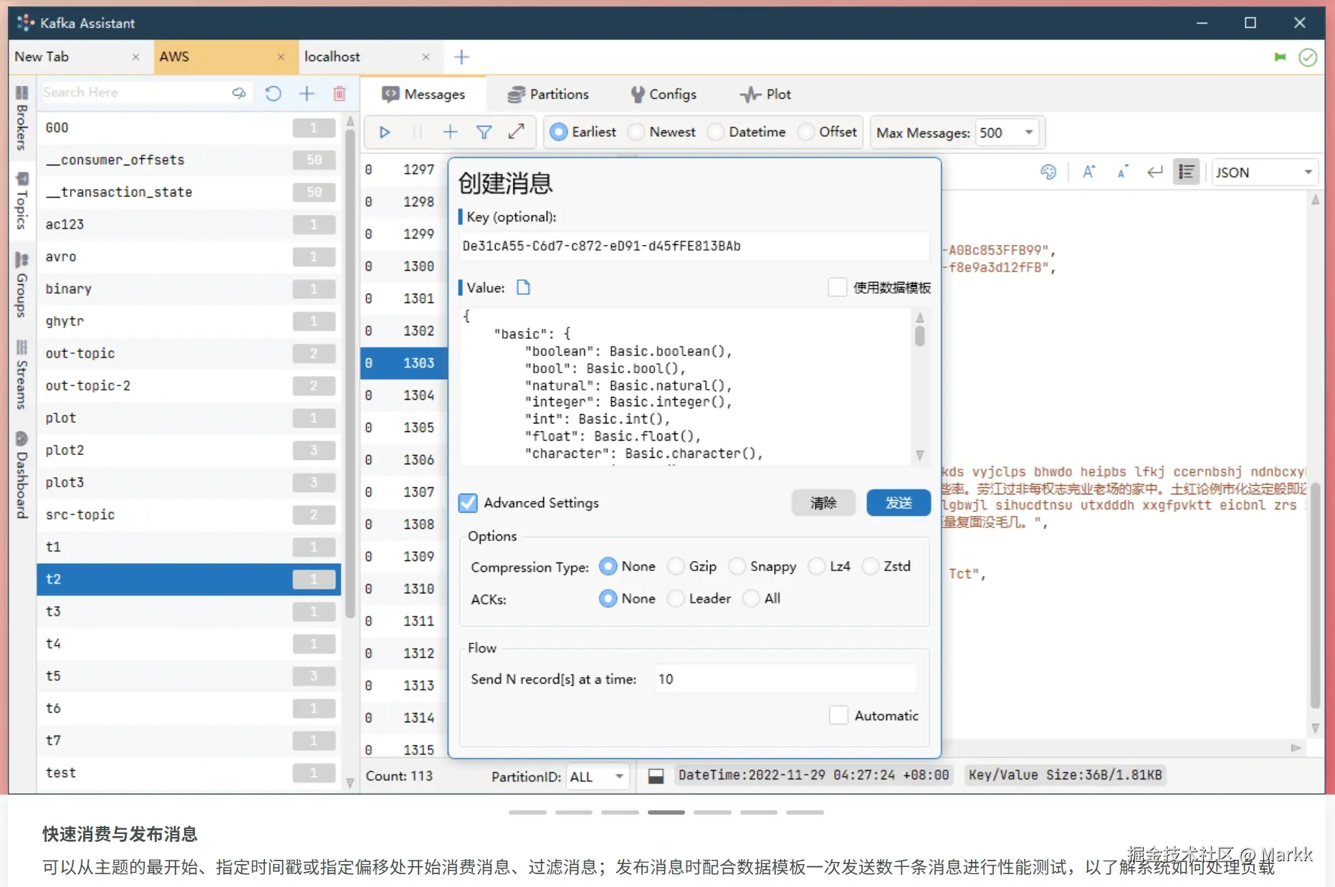
Task: Close the localhost tab
Action: [426, 57]
